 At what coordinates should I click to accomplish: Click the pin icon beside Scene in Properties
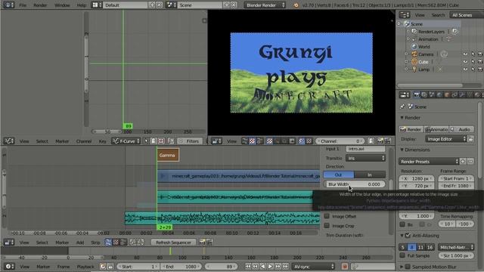tap(402, 107)
